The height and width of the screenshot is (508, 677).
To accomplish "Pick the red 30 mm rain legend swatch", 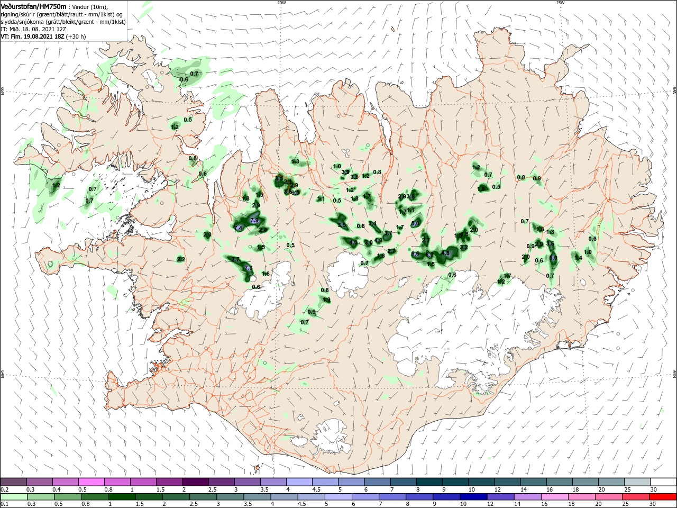I will click(x=663, y=497).
